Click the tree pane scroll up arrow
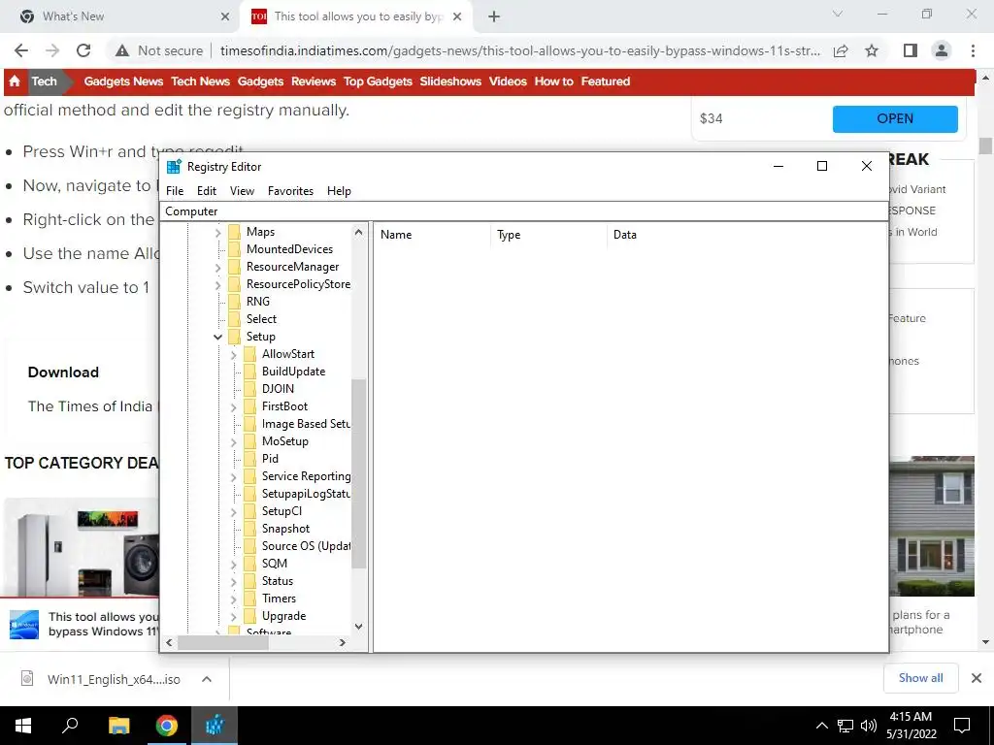 pos(359,232)
